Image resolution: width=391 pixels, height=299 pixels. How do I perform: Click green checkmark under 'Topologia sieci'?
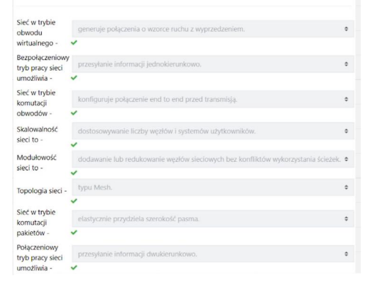click(74, 200)
